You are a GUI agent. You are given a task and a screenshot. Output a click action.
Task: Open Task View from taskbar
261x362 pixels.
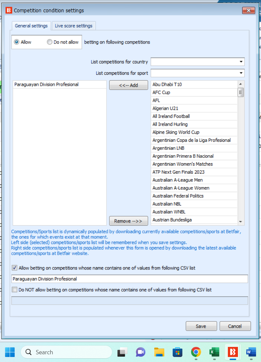[122, 352]
